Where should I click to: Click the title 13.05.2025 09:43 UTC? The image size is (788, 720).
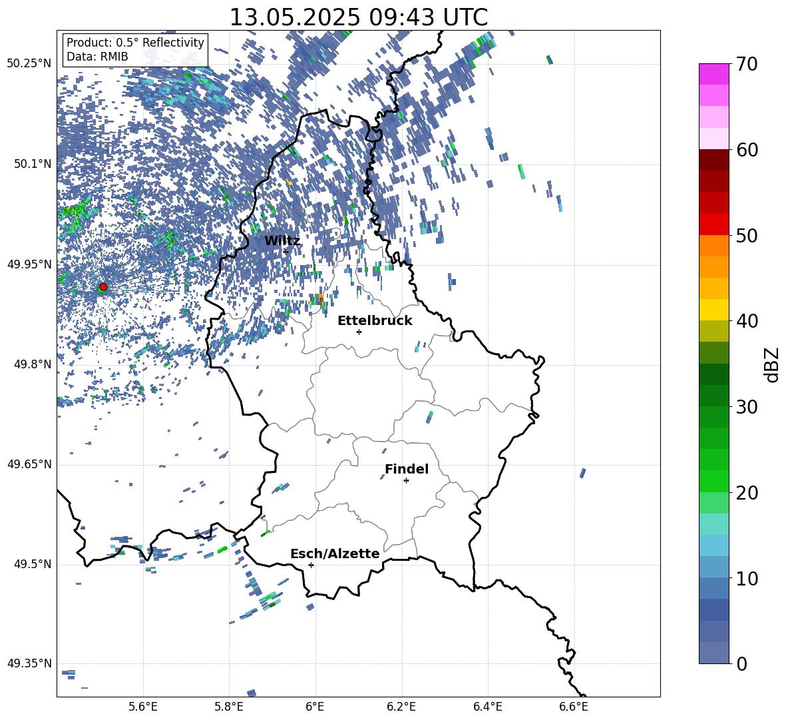(x=358, y=17)
